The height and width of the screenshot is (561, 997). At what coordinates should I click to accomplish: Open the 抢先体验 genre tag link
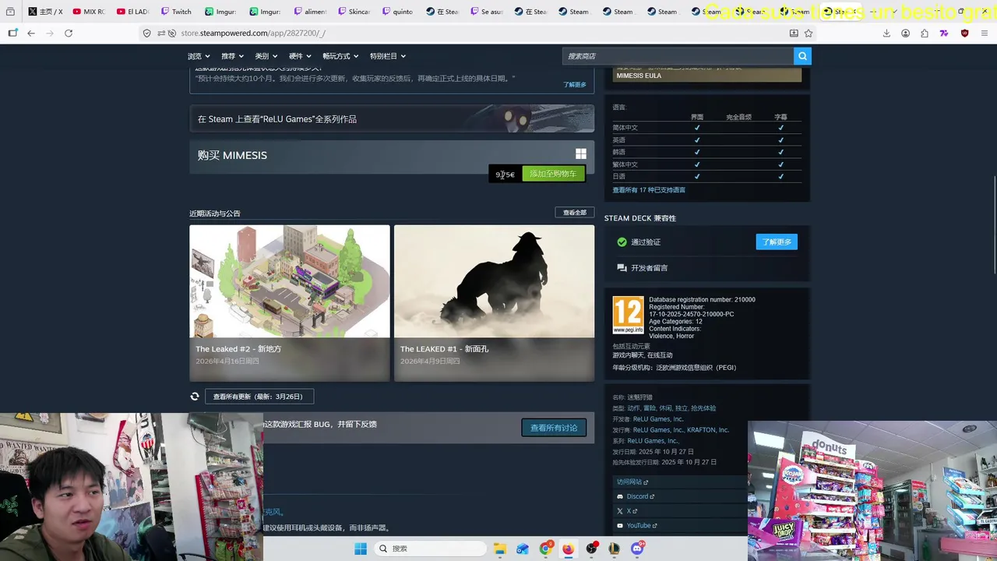703,408
